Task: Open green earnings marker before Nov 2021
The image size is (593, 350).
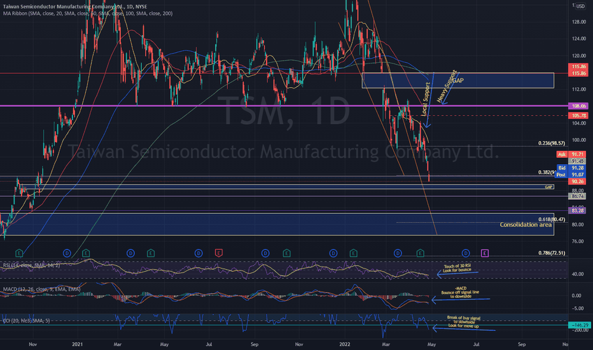Action: 286,253
